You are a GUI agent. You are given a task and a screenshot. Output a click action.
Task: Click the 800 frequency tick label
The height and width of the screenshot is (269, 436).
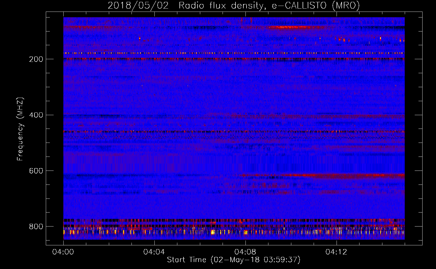point(36,226)
